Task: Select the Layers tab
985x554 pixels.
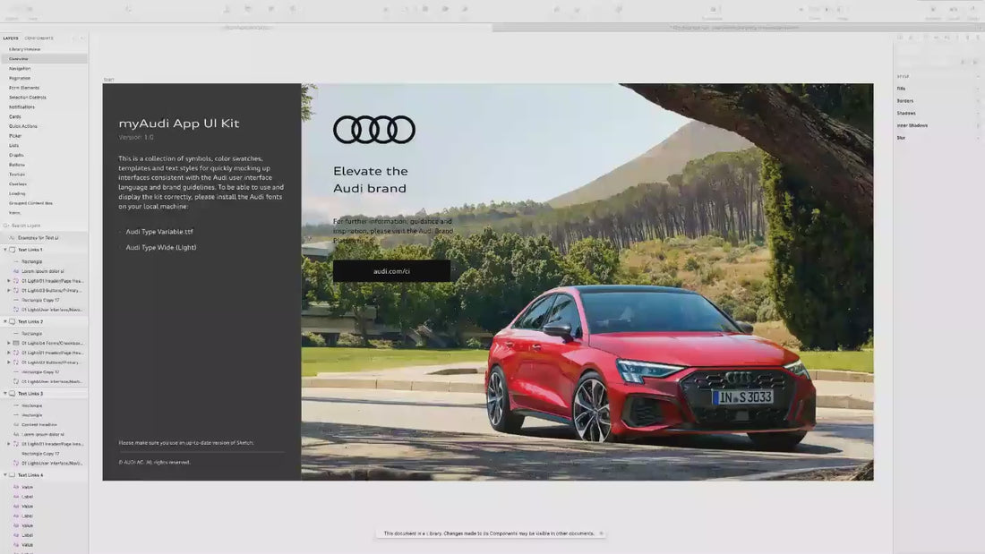Action: [x=11, y=38]
